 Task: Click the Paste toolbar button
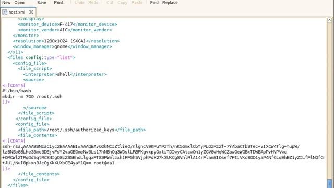pos(137,3)
